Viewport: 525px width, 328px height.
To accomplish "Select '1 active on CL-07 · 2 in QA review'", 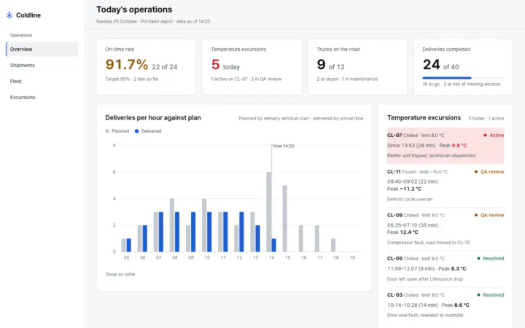I will (x=246, y=79).
